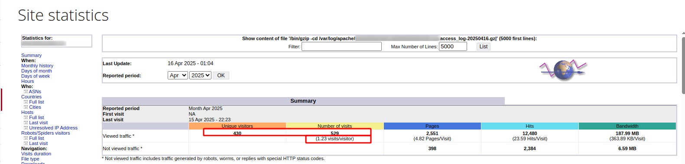685x164 pixels.
Task: Open the Days of week link
Action: point(36,76)
